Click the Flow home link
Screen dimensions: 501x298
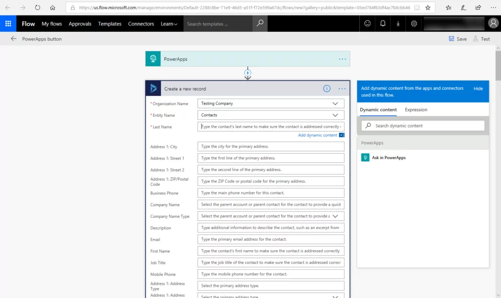(x=28, y=23)
